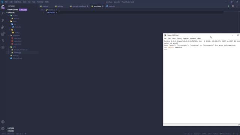Open the Testing beaker view
The image size is (240, 135).
pyautogui.click(x=3, y=40)
